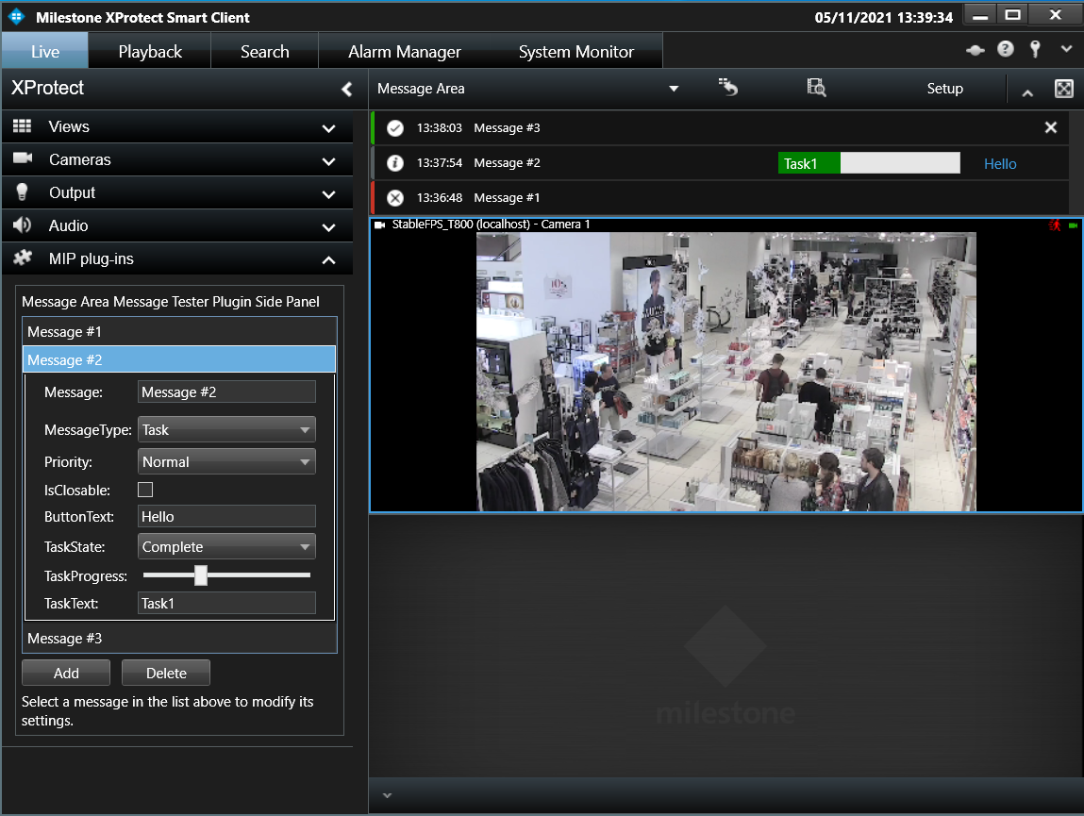Toggle the IsClosable checkbox

click(145, 490)
